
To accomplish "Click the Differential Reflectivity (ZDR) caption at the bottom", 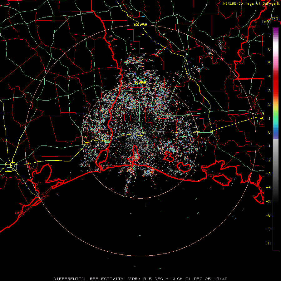I will (140, 279).
